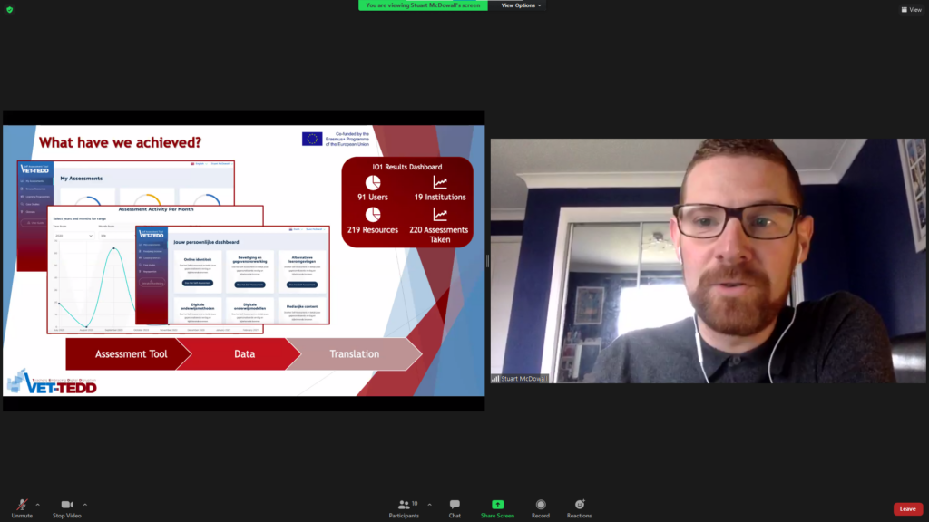The height and width of the screenshot is (522, 929).
Task: Click the '91 Users' statistic
Action: 373,197
